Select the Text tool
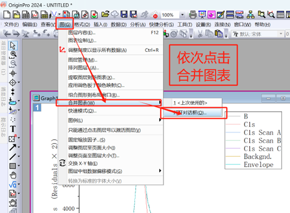The image size is (290, 213). tap(13, 129)
